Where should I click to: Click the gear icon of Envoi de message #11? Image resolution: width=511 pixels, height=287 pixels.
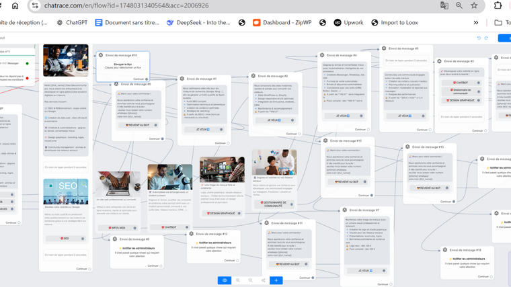(266, 223)
